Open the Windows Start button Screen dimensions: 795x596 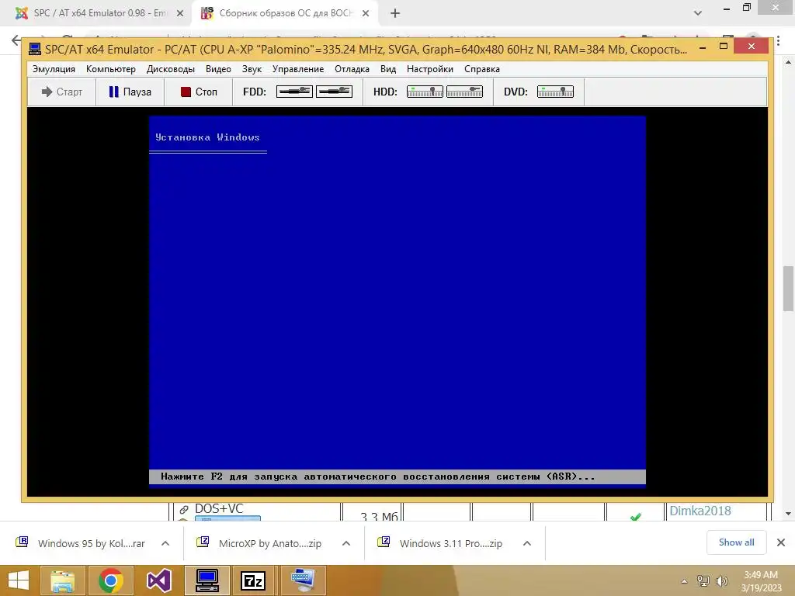point(19,580)
